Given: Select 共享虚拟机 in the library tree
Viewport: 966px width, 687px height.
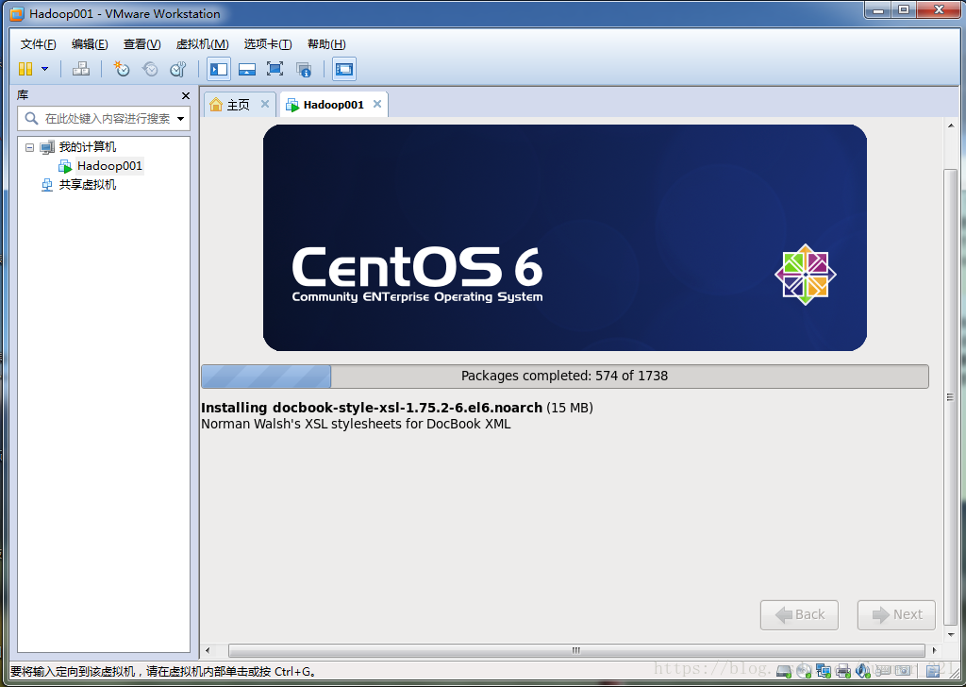Looking at the screenshot, I should tap(87, 185).
